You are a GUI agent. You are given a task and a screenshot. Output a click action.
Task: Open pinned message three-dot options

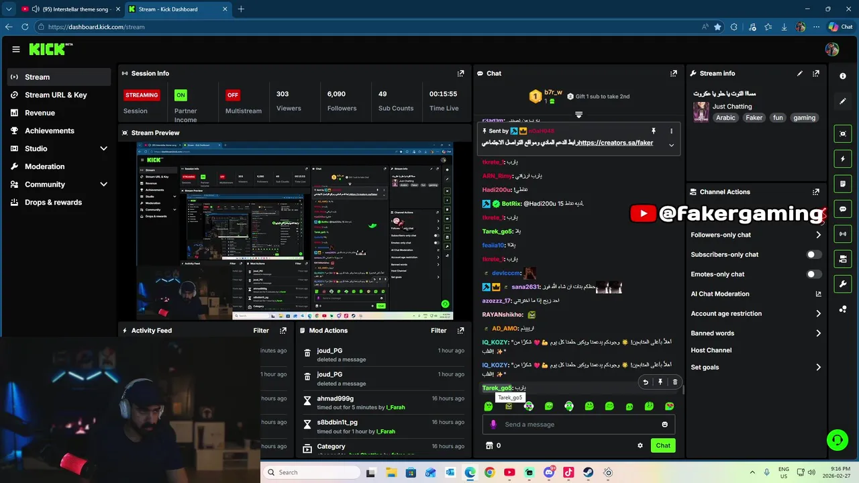point(671,131)
